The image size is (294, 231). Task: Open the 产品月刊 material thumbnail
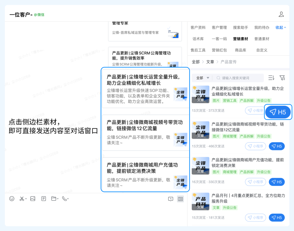[200, 201]
